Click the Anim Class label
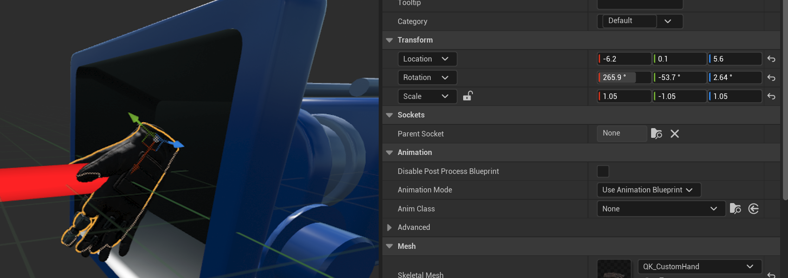This screenshot has width=788, height=278. click(416, 209)
